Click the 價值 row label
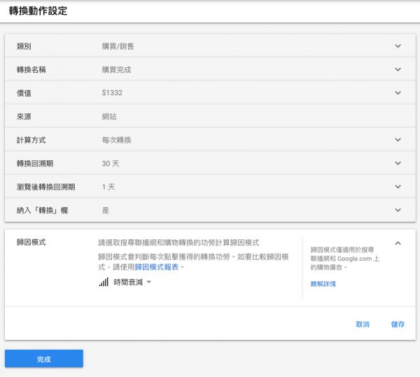Screen dimensions: 420x377 click(24, 93)
